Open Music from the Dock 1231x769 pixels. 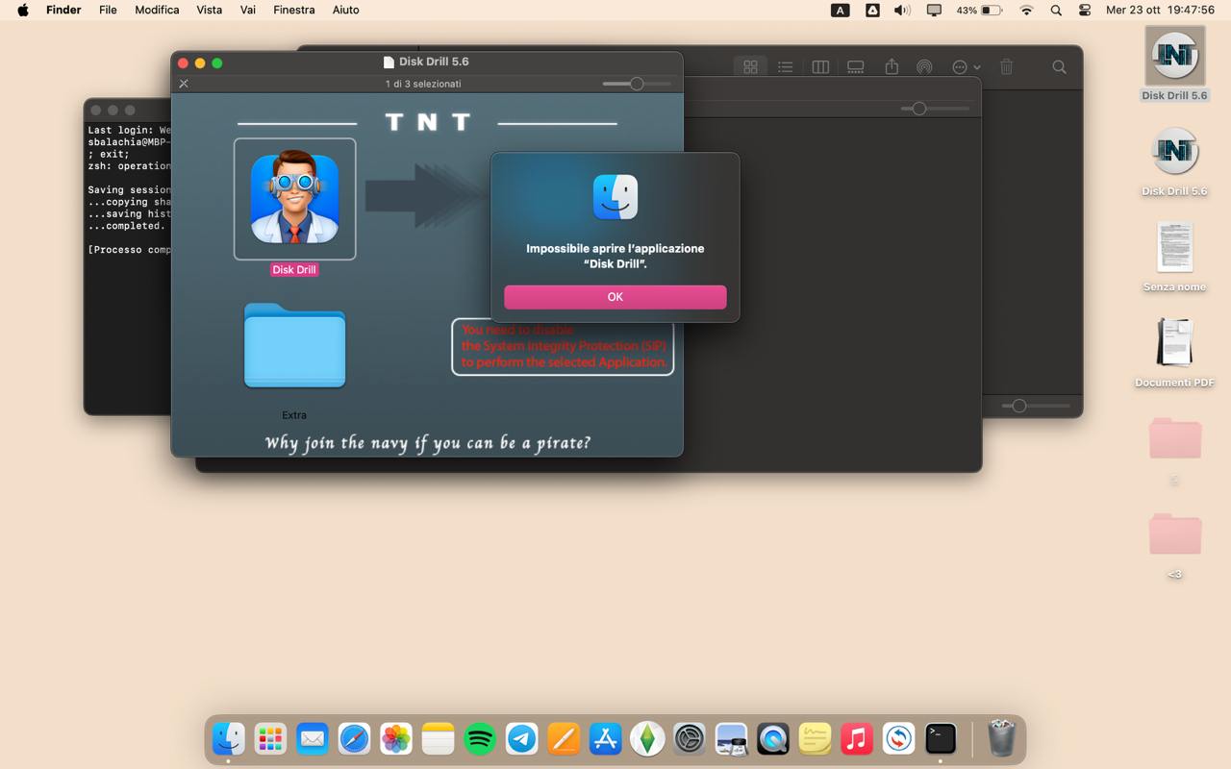point(857,738)
